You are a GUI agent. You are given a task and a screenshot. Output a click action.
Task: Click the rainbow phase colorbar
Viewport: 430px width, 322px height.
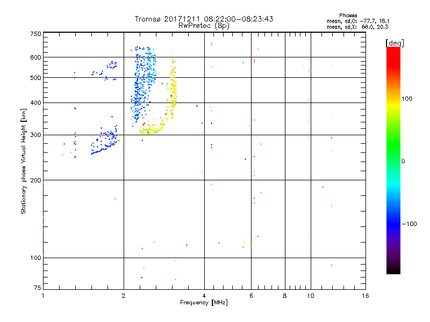pyautogui.click(x=393, y=160)
